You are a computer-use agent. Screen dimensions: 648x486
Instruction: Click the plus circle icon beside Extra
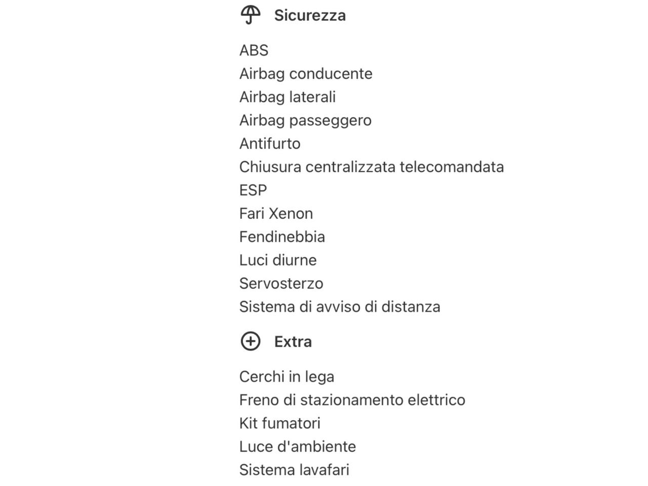250,341
